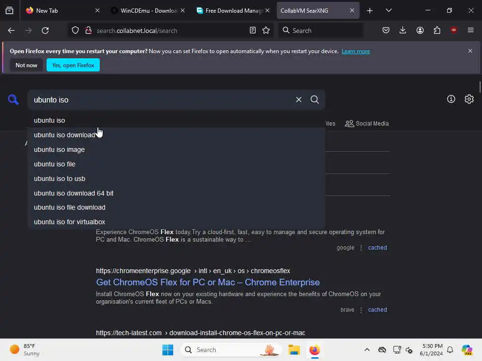Close the Free Download Manager tab

click(x=267, y=10)
